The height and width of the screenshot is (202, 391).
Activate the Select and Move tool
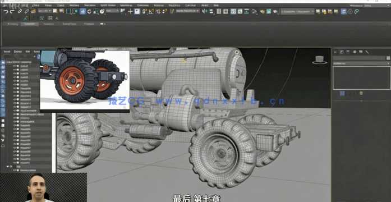click(x=83, y=11)
